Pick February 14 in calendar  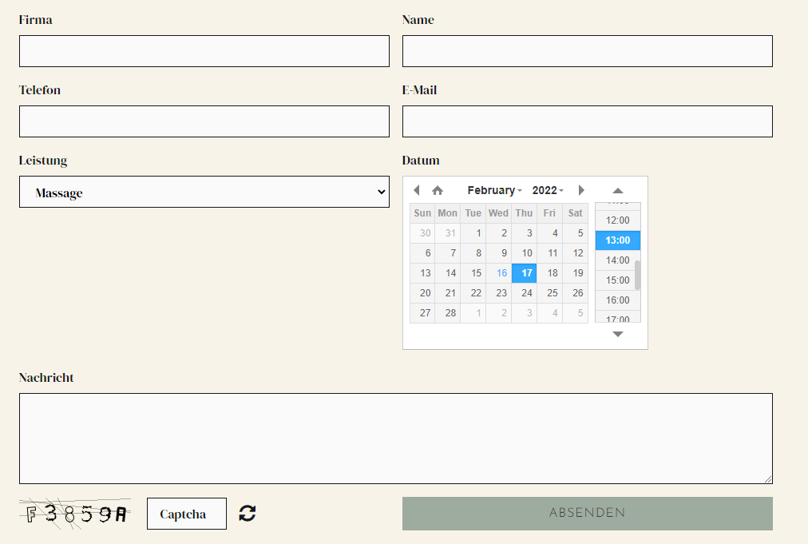[448, 273]
